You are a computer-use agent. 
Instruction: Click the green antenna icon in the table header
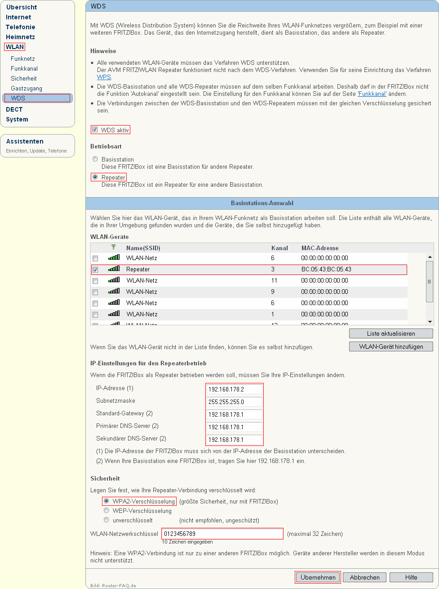point(113,247)
